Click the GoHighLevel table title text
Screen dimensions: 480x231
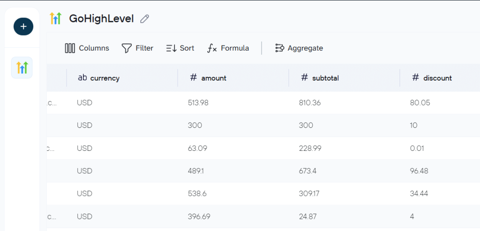pyautogui.click(x=101, y=19)
